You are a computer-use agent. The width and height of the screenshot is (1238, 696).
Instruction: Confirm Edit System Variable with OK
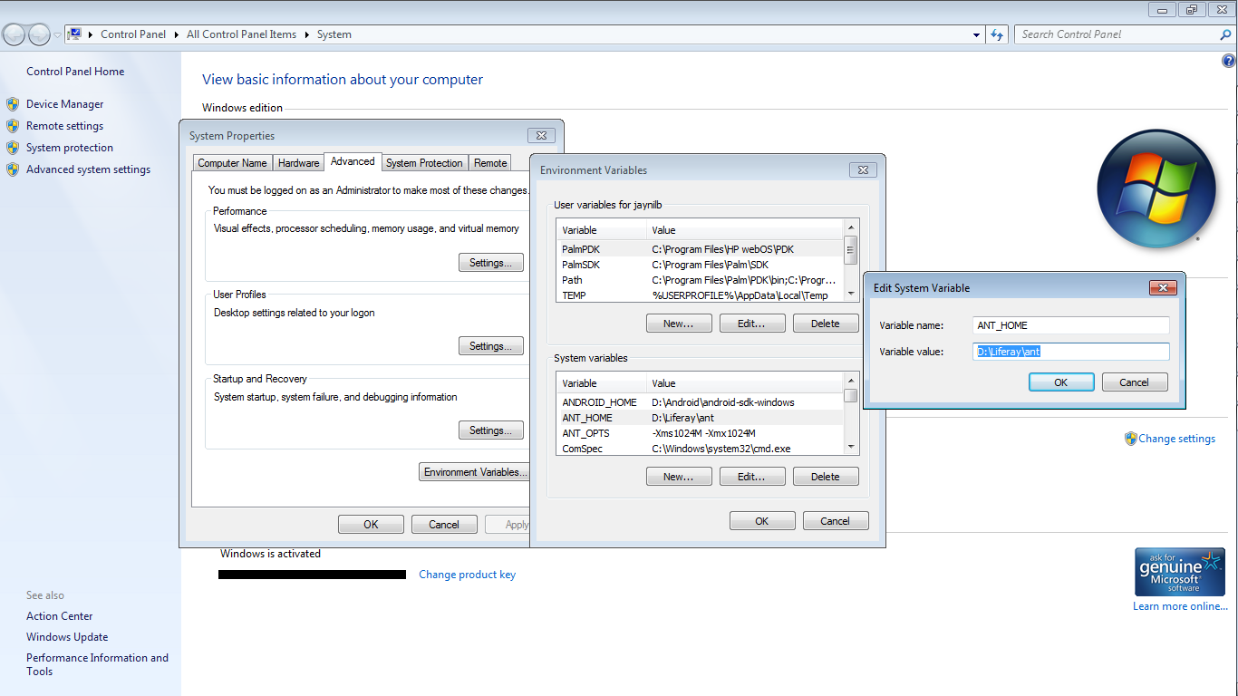coord(1061,382)
